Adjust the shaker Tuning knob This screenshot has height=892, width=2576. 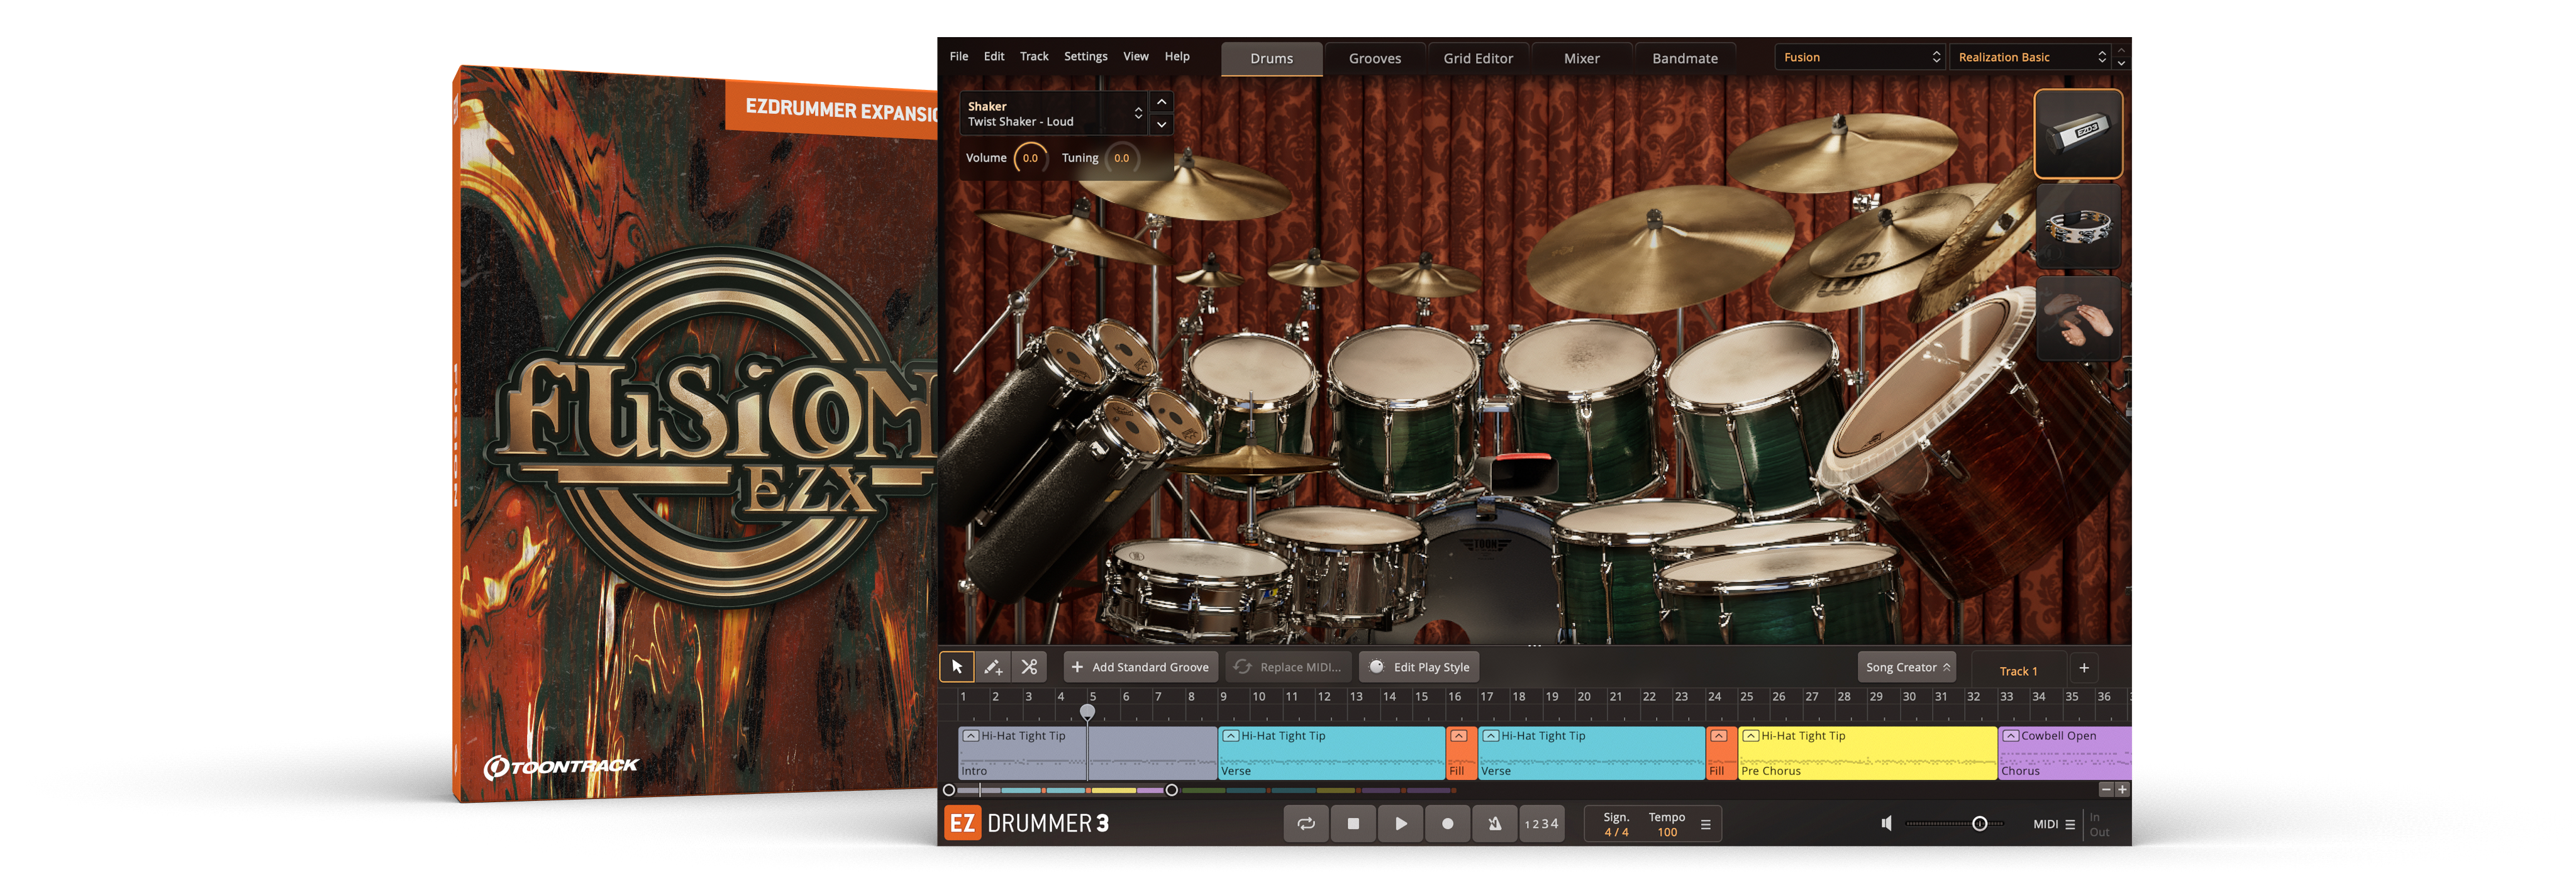1121,158
